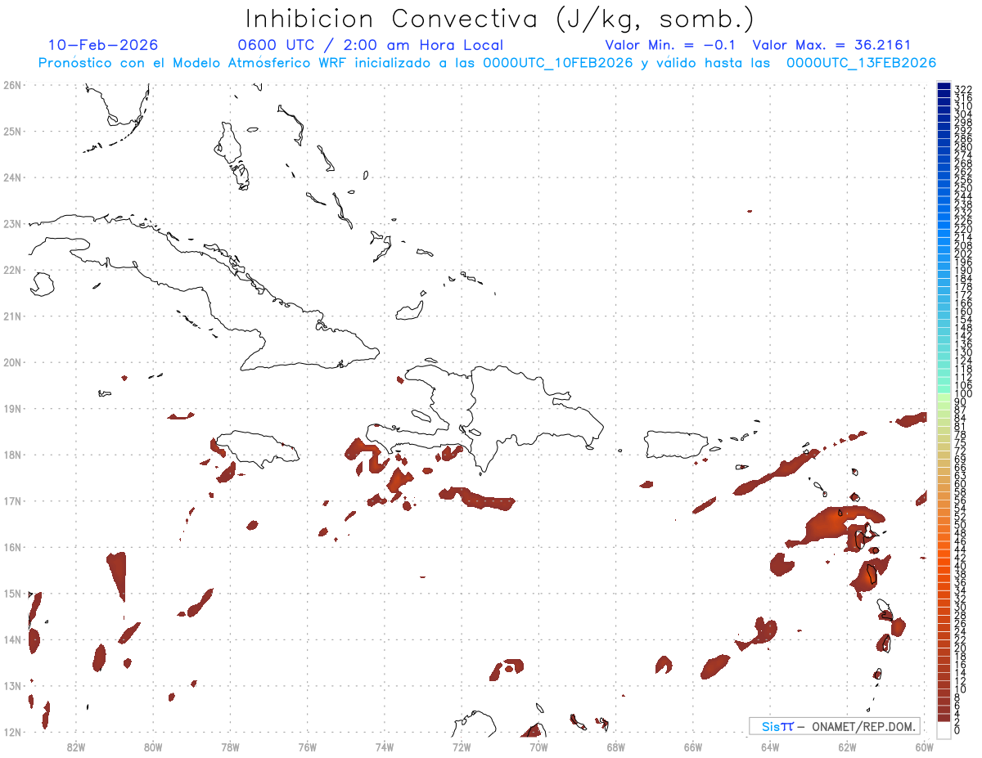Image resolution: width=982 pixels, height=758 pixels.
Task: Click the WRF forecast "Pronóstico con el Modelo" line
Action: (487, 63)
